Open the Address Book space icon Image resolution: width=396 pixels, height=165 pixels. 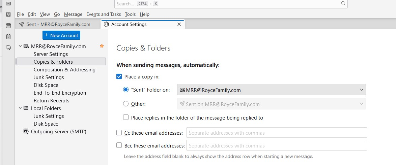coord(8,14)
